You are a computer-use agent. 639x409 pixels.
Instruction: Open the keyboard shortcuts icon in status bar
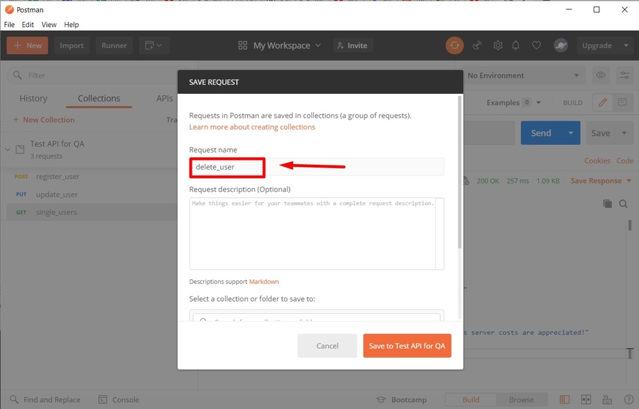coord(607,399)
